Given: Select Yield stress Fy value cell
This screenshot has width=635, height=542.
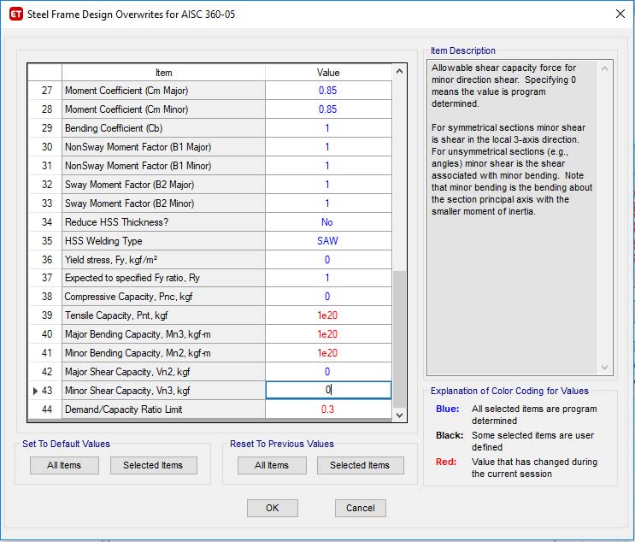Looking at the screenshot, I should coord(328,260).
